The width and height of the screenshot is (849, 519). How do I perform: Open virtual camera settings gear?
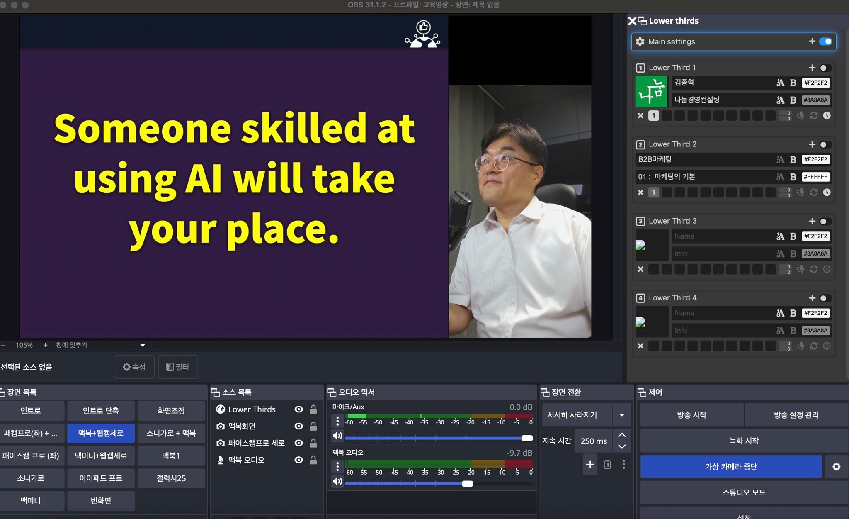[x=836, y=467]
